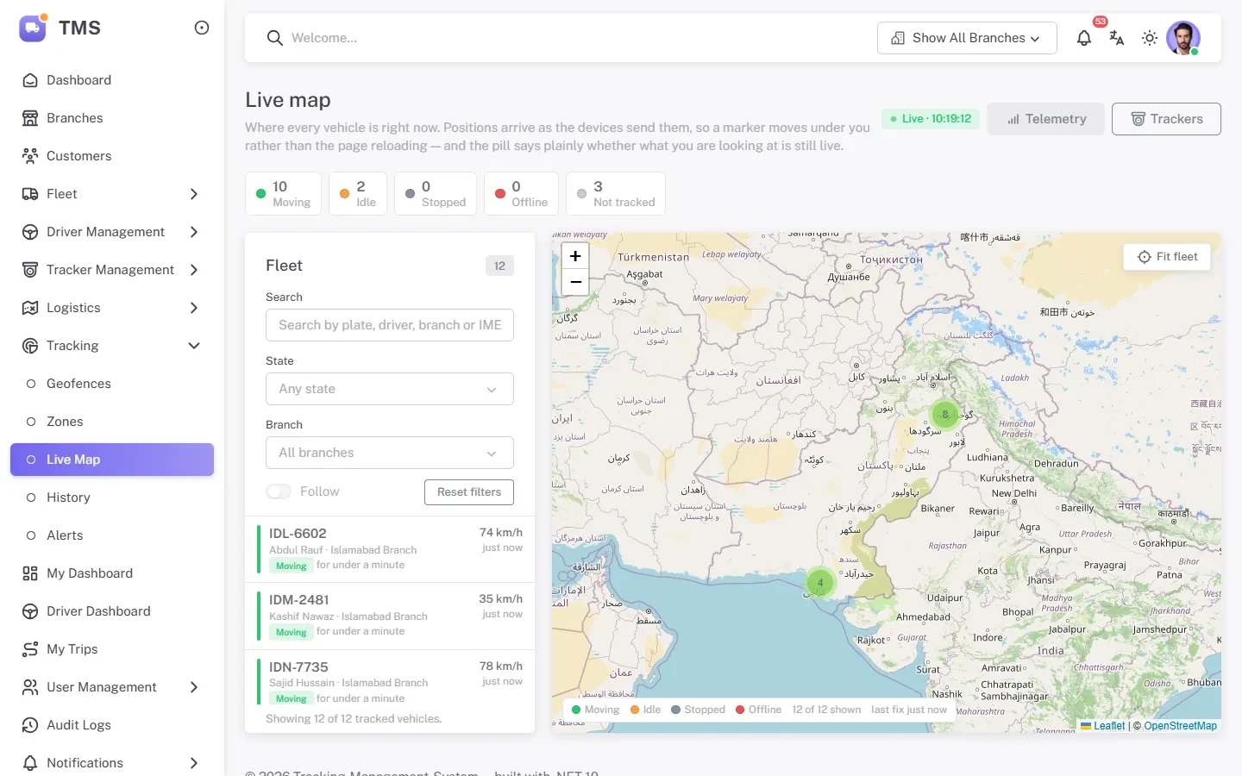Click the Fit fleet map button
Image resolution: width=1242 pixels, height=776 pixels.
pyautogui.click(x=1167, y=257)
